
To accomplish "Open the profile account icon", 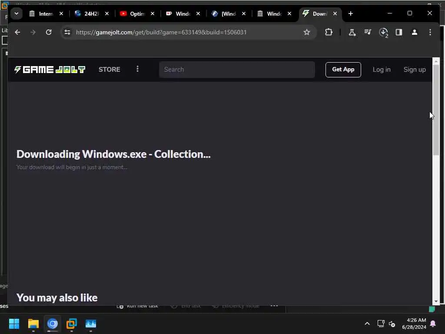I will click(414, 32).
